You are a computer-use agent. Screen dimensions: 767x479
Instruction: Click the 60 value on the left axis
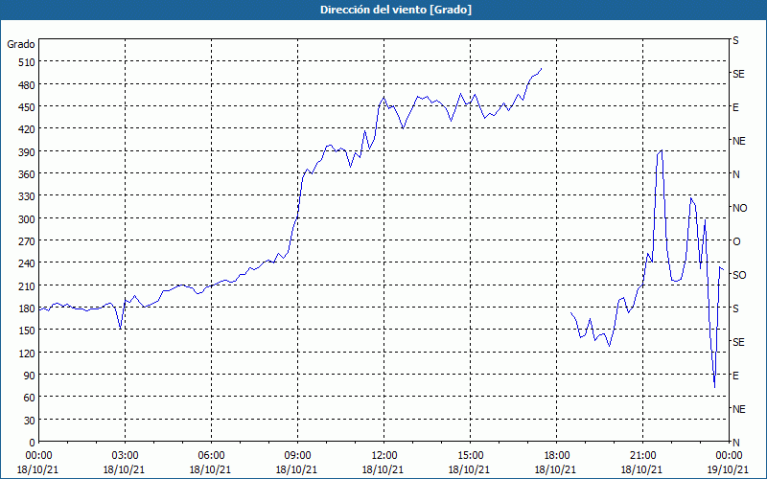point(29,398)
